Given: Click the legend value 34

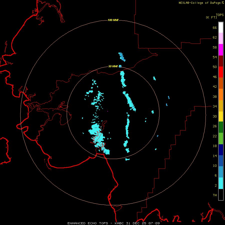Looking at the screenshot, I should 215,106.
